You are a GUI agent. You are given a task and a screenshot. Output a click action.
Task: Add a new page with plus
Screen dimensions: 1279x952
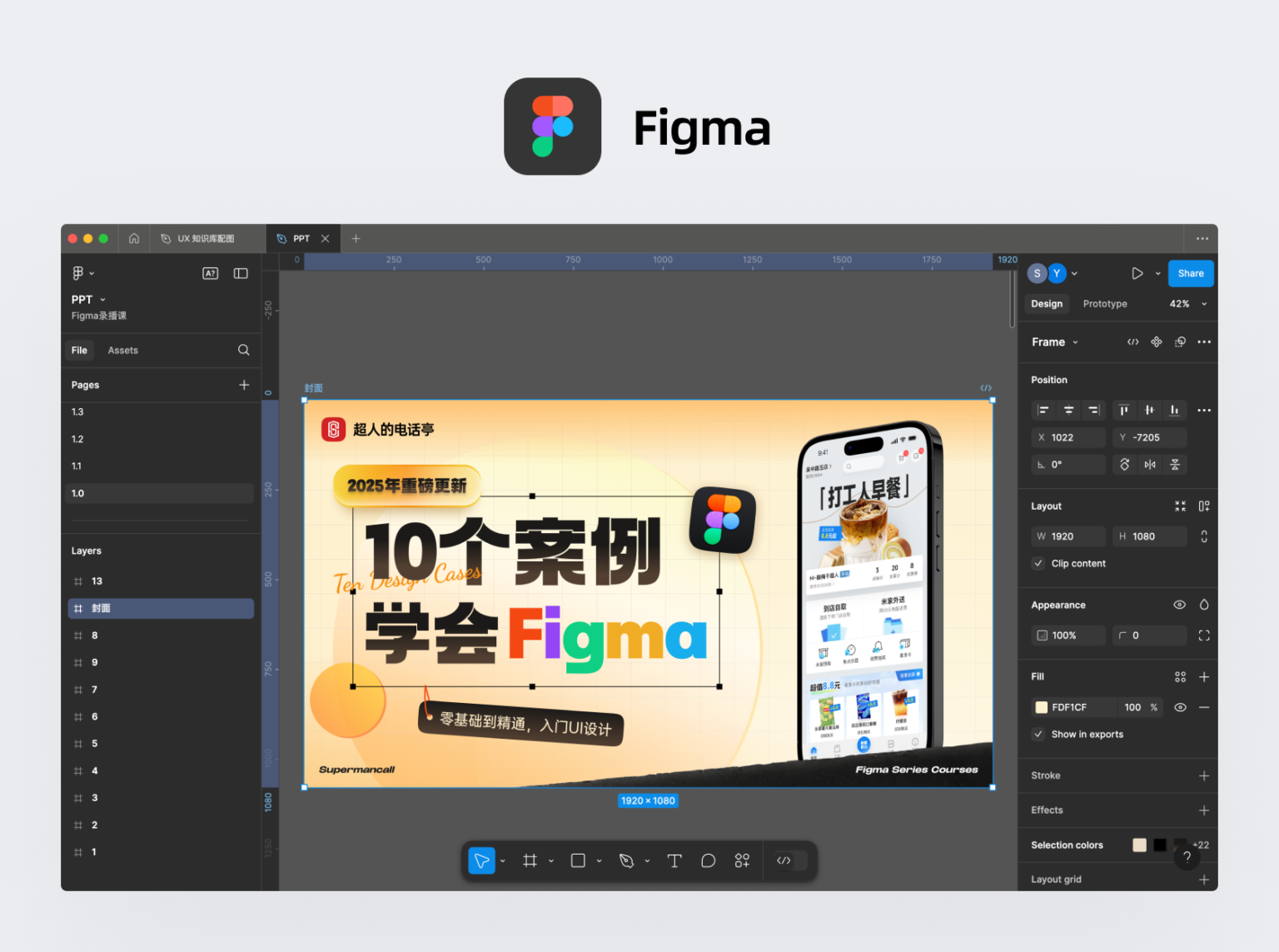244,385
